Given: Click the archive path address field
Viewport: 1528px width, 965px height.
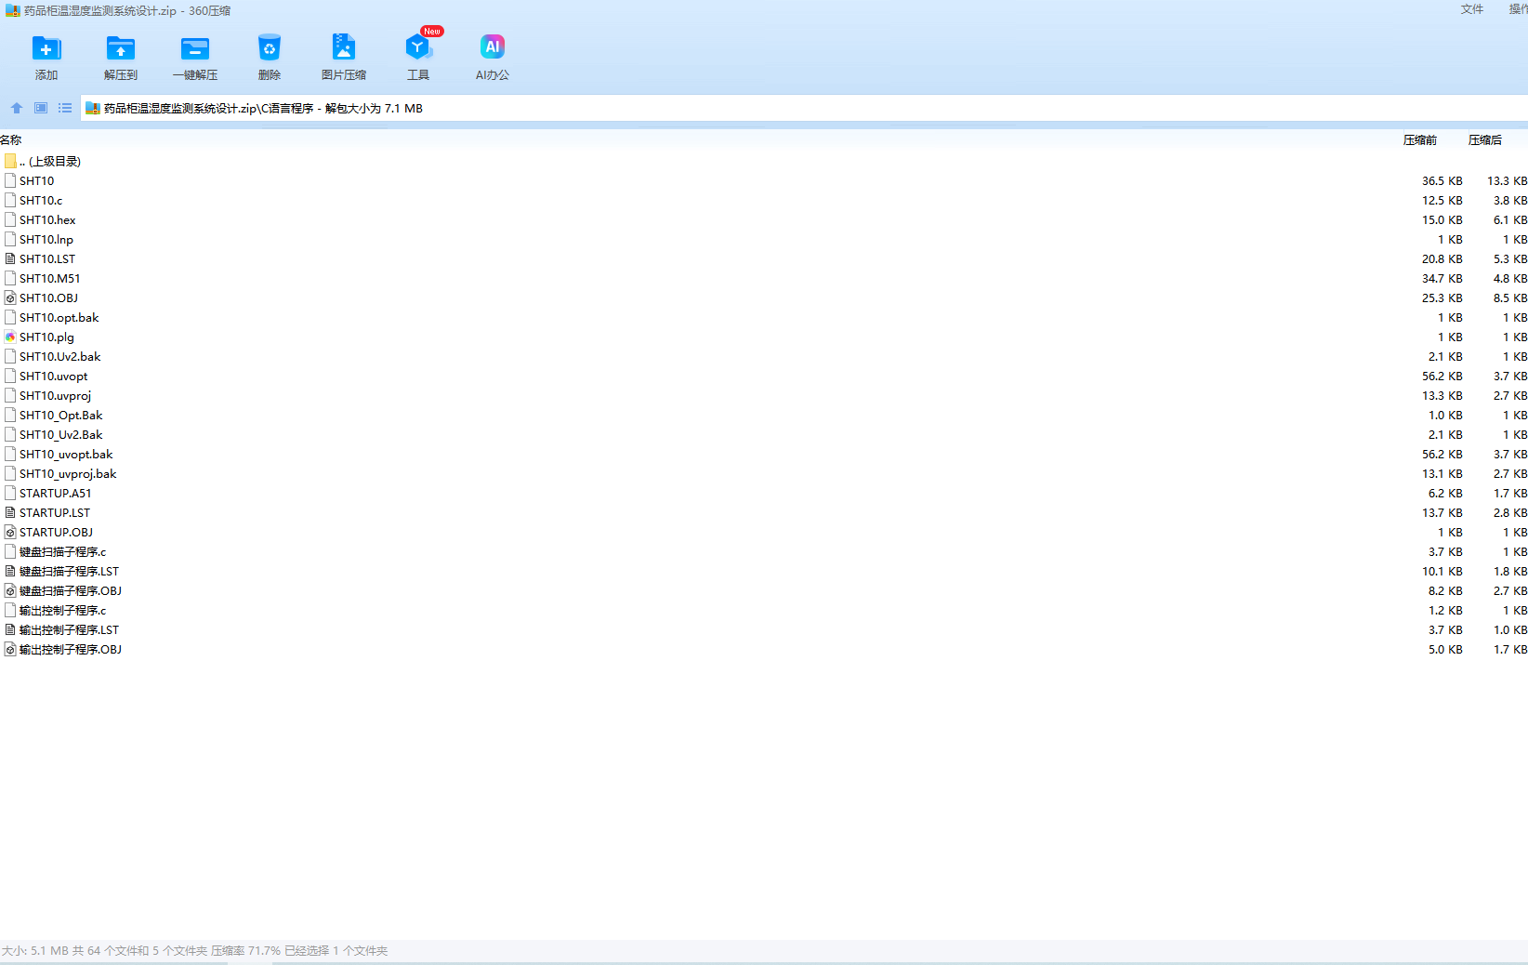Looking at the screenshot, I should 744,109.
